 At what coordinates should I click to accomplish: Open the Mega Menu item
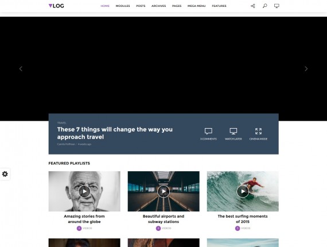point(196,6)
